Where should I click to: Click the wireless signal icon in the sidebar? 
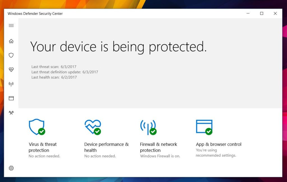(x=11, y=84)
